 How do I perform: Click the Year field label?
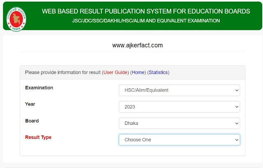[x=31, y=104]
